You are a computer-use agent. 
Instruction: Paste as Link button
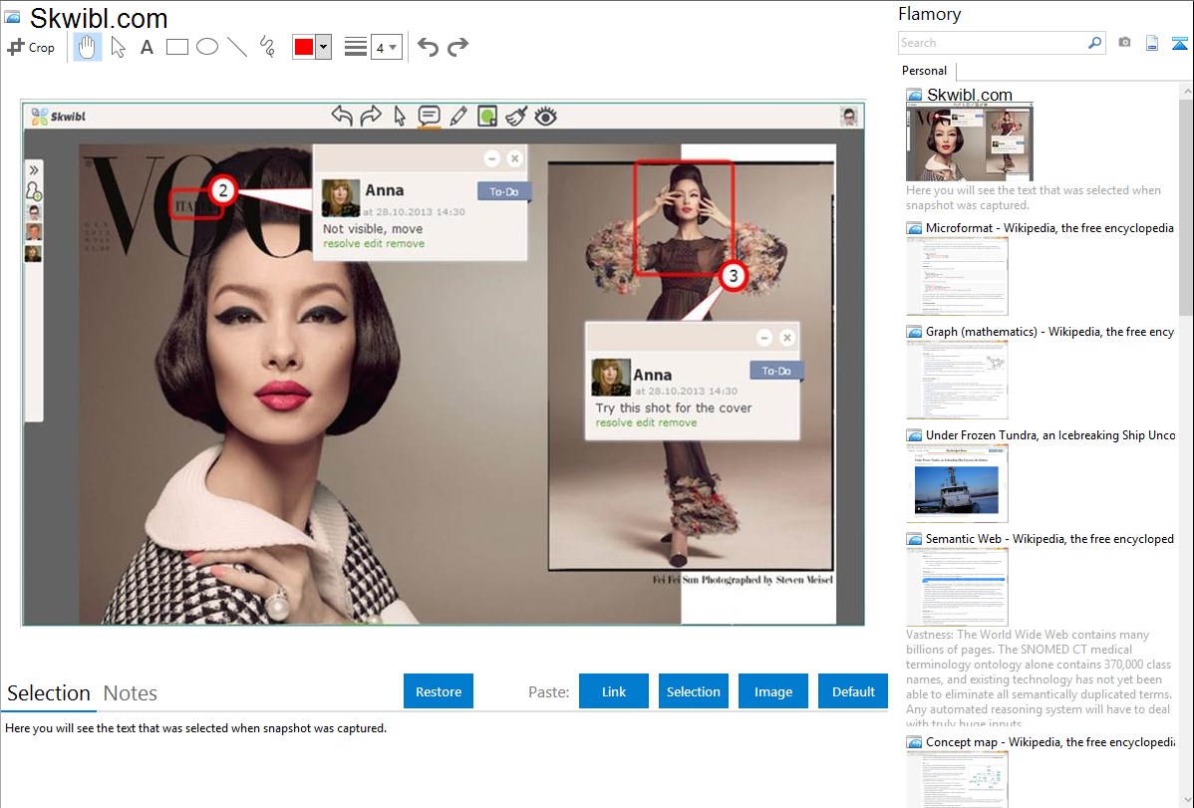(x=614, y=691)
